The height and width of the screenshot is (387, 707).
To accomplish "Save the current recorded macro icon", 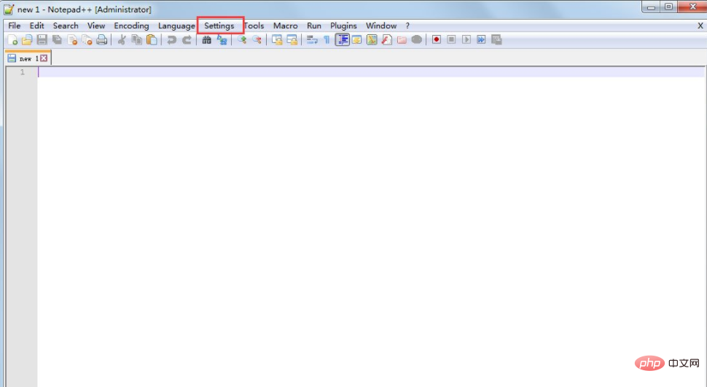I will tap(496, 39).
